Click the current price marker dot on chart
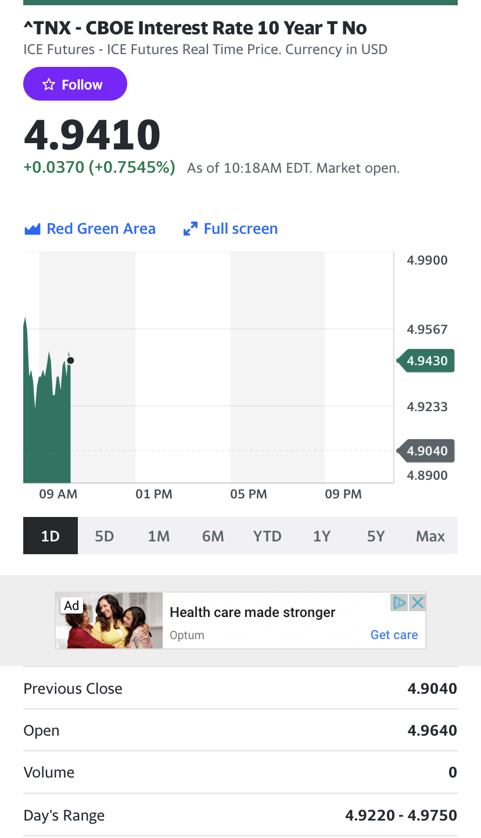The height and width of the screenshot is (838, 481). tap(70, 361)
